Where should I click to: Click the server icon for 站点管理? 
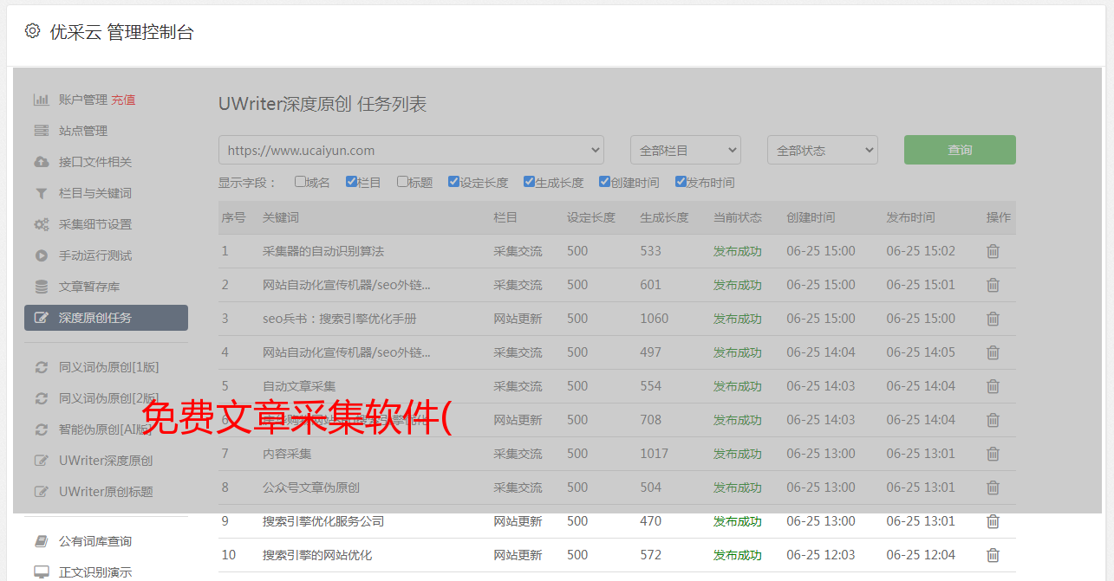41,131
